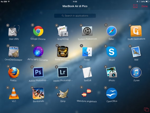150x113 pixels.
Task: Remove Google Chrome using its x badge
Action: tap(32, 25)
